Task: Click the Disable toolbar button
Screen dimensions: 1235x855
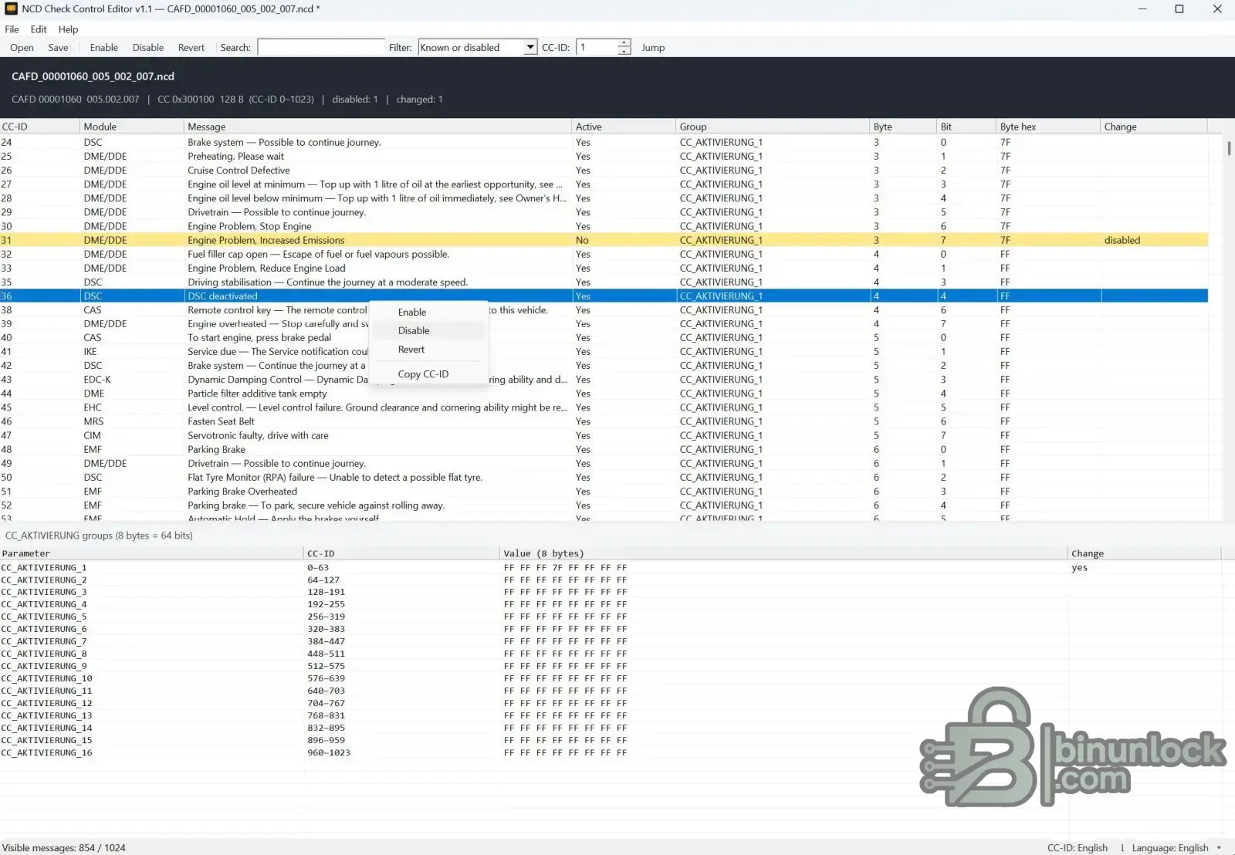Action: pos(148,48)
